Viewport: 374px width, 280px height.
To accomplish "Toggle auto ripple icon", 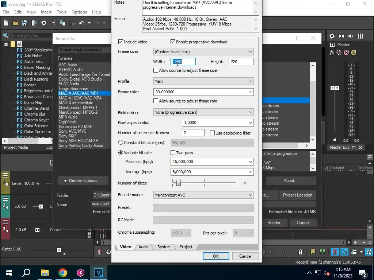I will click(x=354, y=252).
